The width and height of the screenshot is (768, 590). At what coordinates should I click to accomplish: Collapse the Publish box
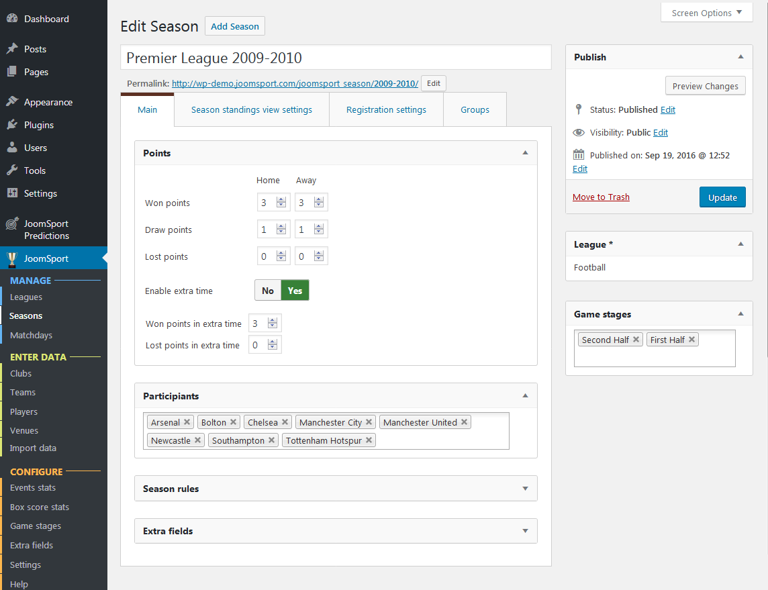740,57
